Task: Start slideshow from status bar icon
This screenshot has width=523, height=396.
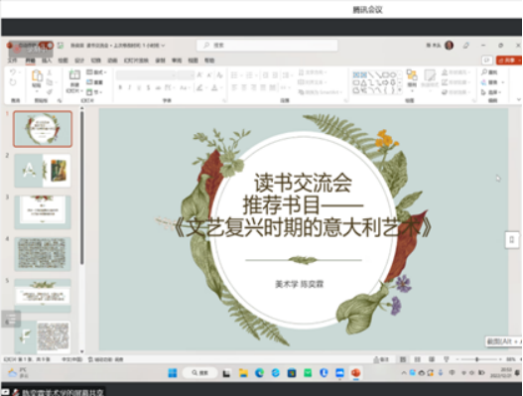Action: (447, 359)
